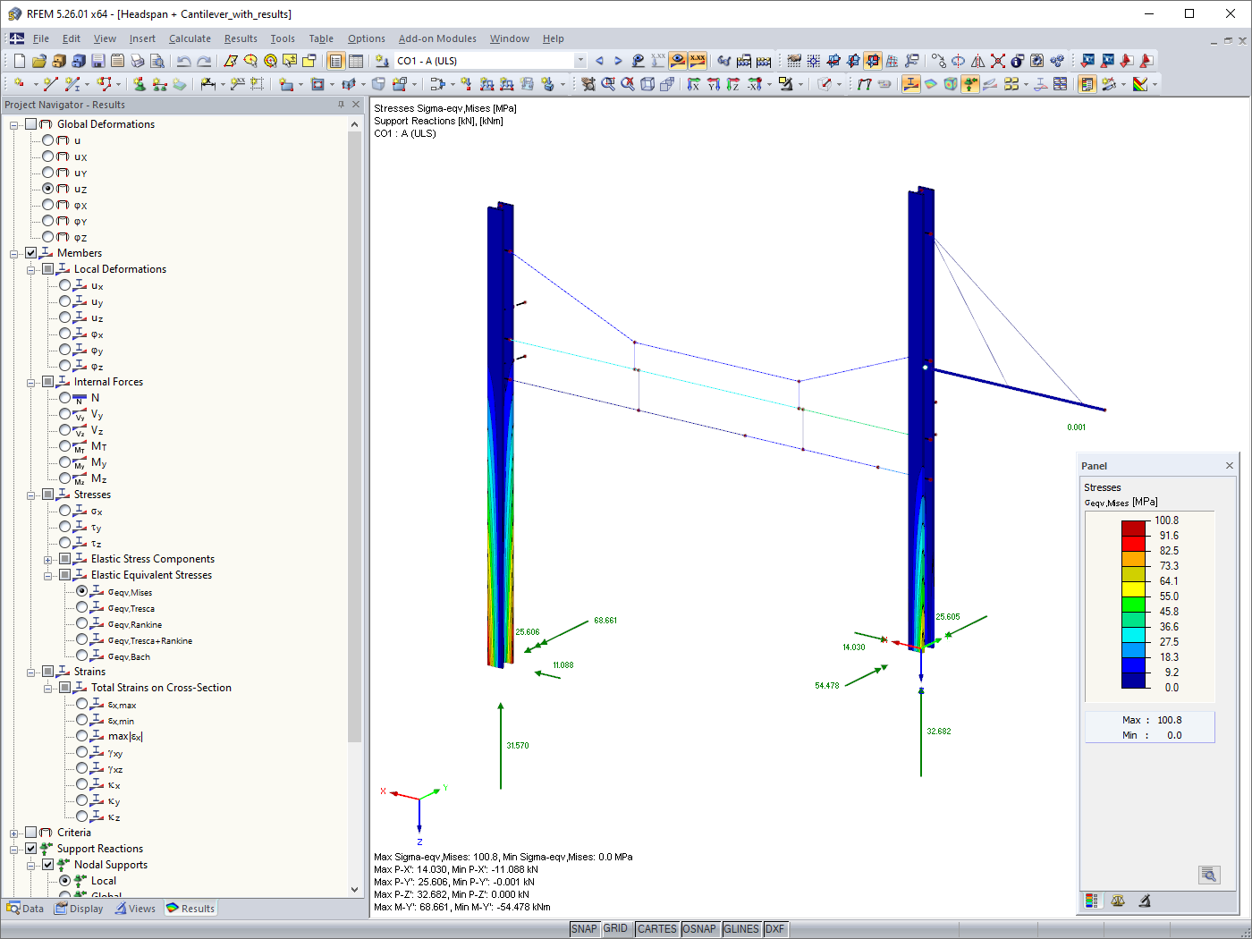The width and height of the screenshot is (1252, 939).
Task: Click the Undo icon
Action: pyautogui.click(x=183, y=61)
